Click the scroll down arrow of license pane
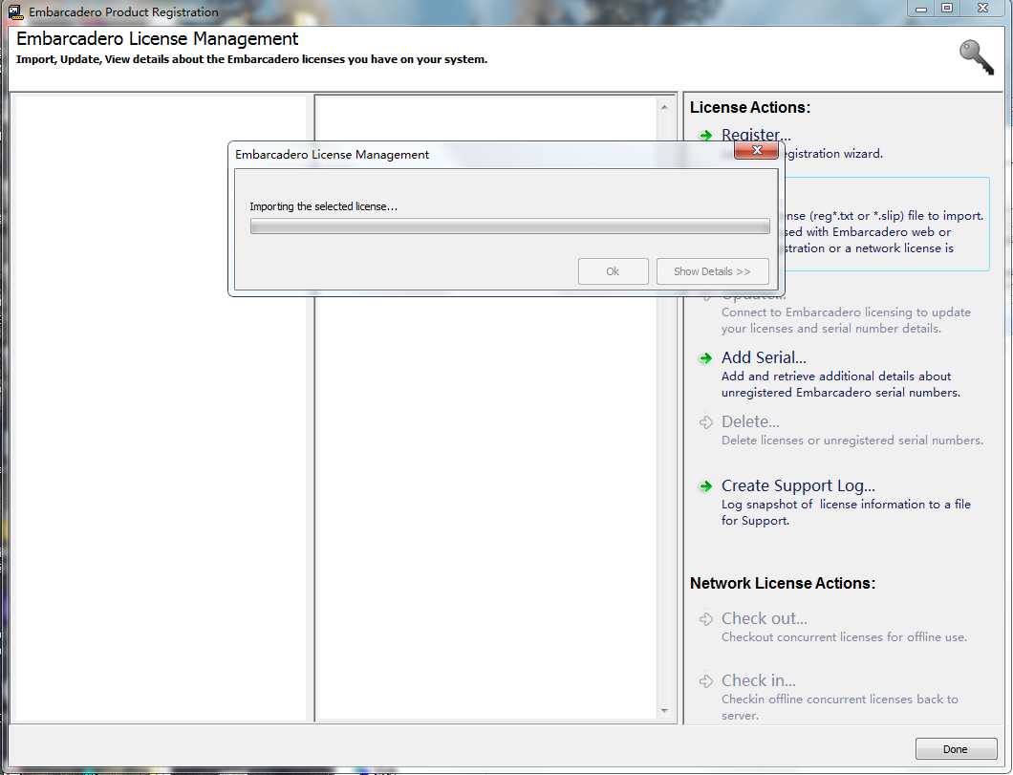The image size is (1013, 775). pos(665,710)
